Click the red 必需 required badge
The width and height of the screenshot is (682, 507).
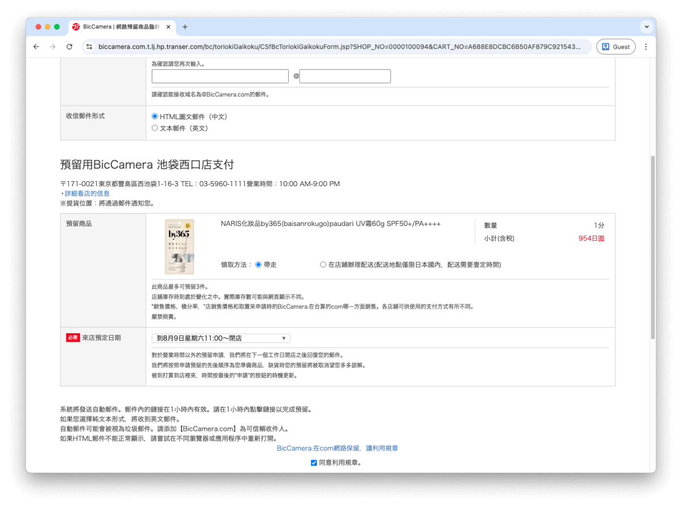coord(73,338)
